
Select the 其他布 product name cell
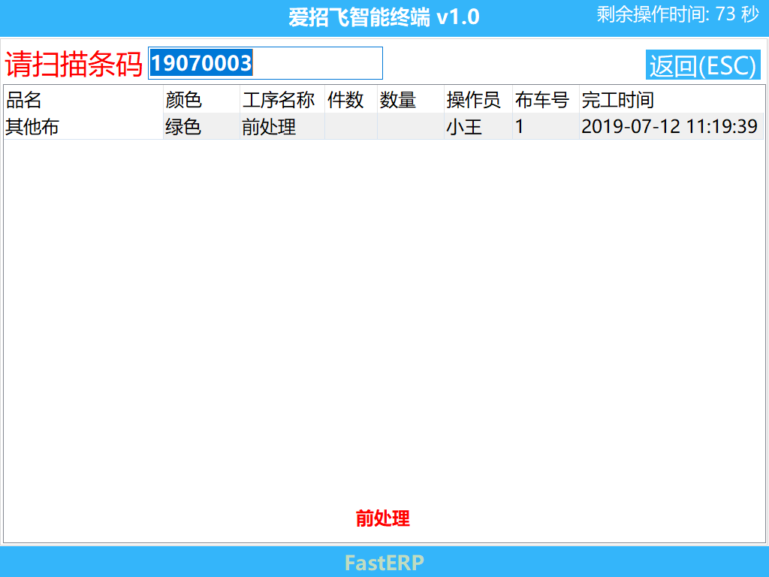click(83, 126)
